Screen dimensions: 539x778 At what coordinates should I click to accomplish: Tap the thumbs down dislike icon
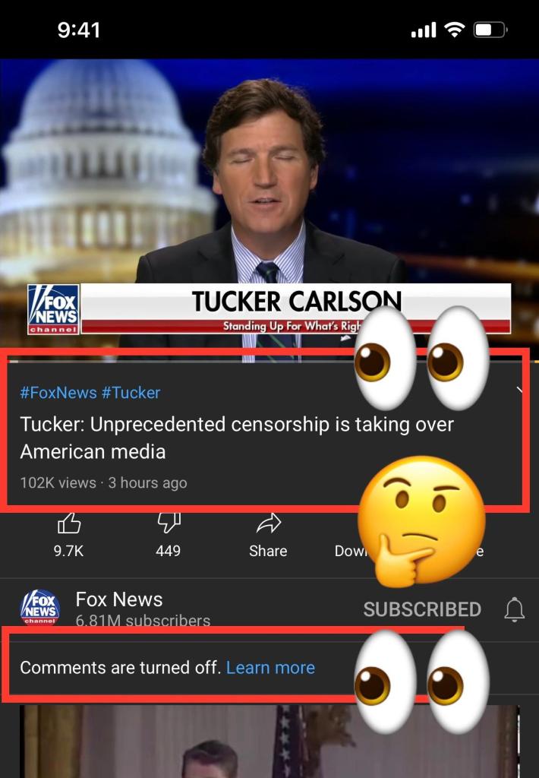coord(169,523)
